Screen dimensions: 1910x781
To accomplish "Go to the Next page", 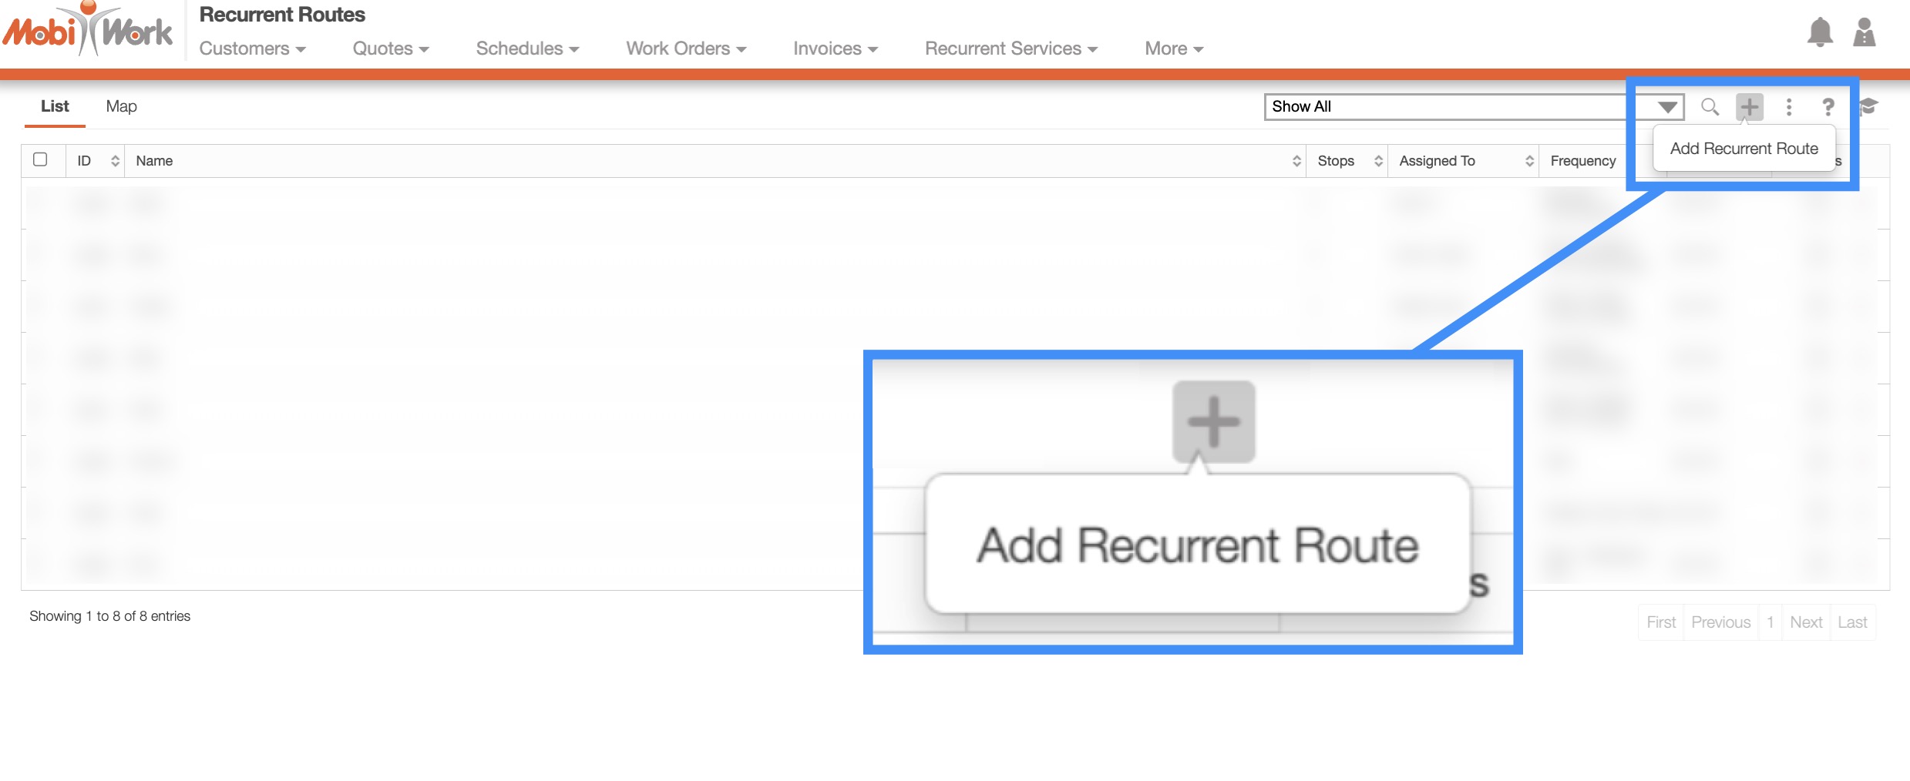I will (1805, 622).
